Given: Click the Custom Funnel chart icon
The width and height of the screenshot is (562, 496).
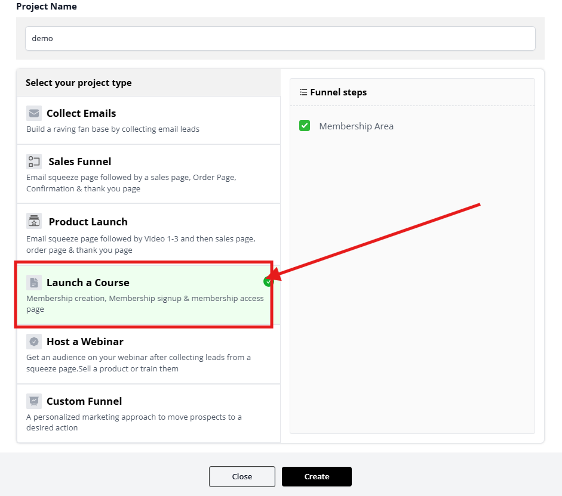Looking at the screenshot, I should (x=34, y=401).
